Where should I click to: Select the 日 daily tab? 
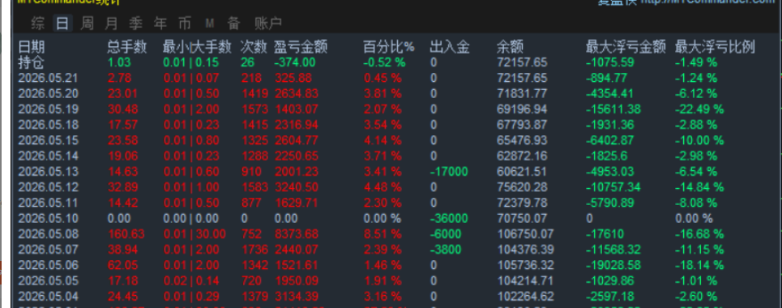(x=62, y=23)
